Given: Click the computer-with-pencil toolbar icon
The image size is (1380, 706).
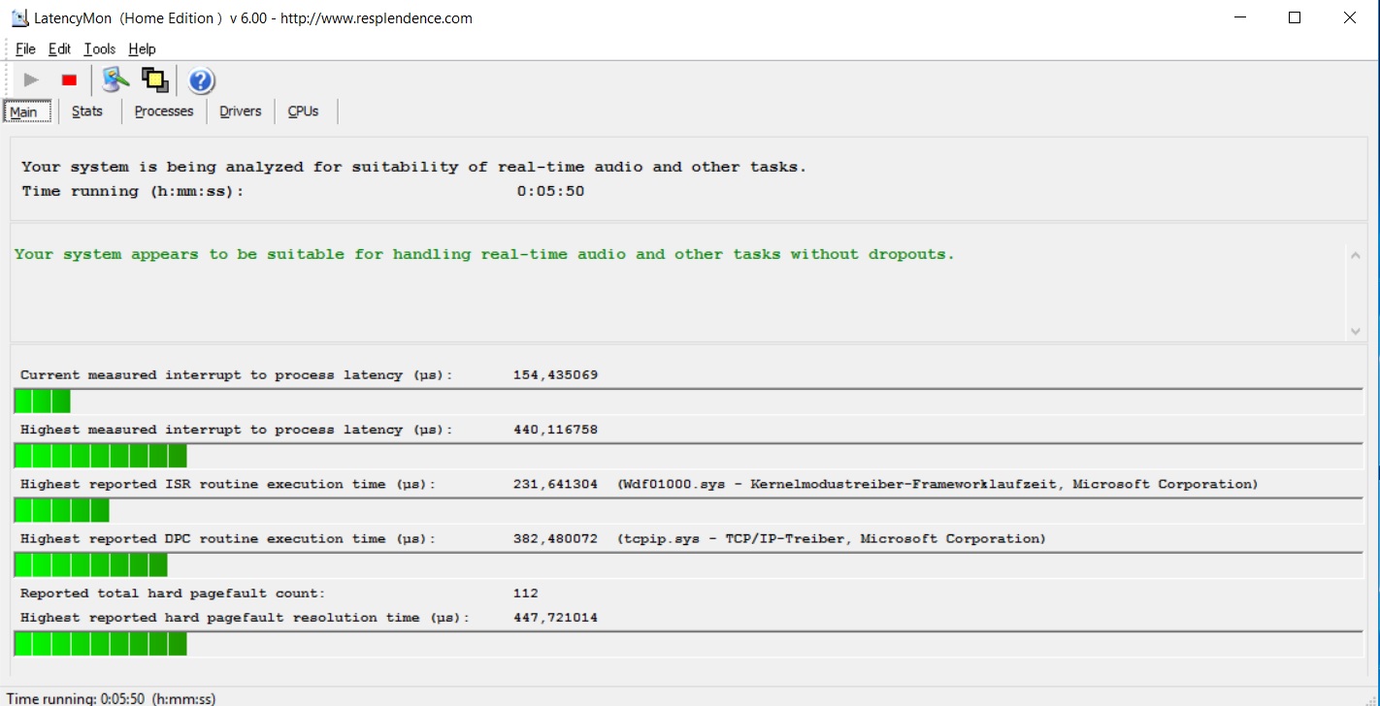Looking at the screenshot, I should [115, 80].
